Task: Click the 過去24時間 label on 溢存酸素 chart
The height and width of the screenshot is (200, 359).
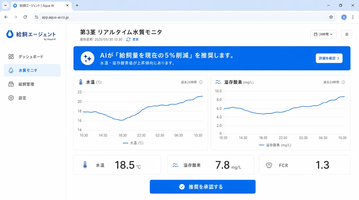Action: click(x=331, y=82)
